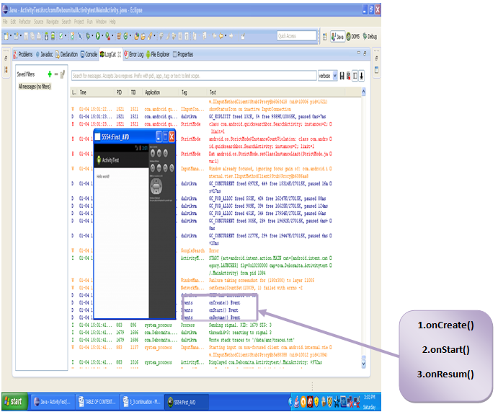The height and width of the screenshot is (412, 498).
Task: Add a new saved LogCat filter
Action: [50, 74]
